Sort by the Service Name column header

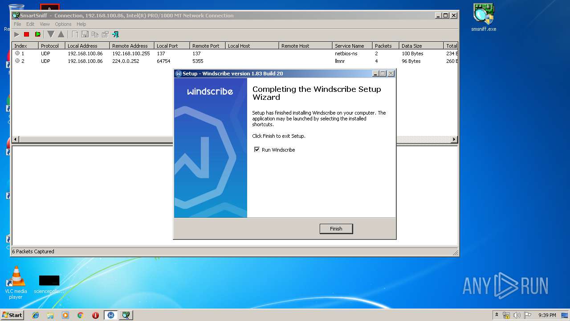point(352,46)
